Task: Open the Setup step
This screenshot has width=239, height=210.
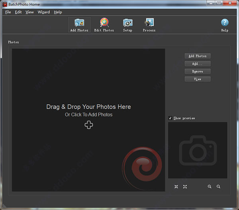Action: click(x=127, y=25)
